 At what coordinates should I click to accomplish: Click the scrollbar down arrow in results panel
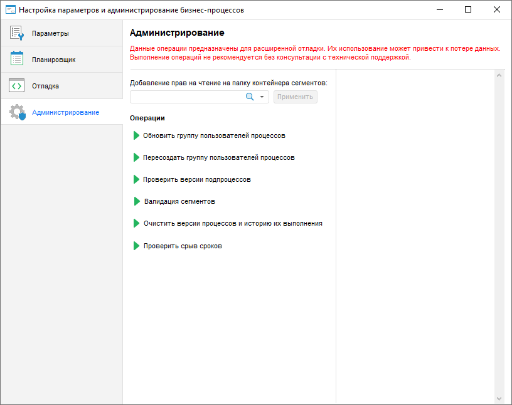pyautogui.click(x=499, y=399)
